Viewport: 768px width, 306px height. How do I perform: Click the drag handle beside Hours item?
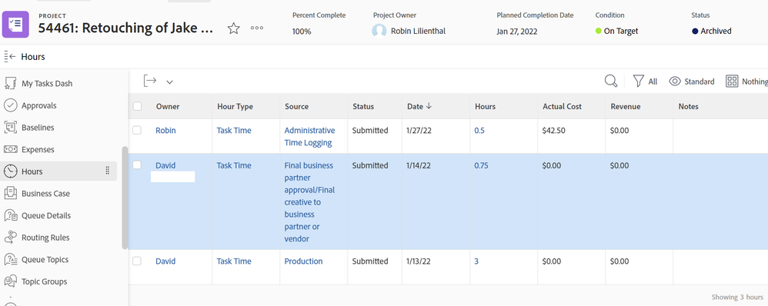point(108,171)
